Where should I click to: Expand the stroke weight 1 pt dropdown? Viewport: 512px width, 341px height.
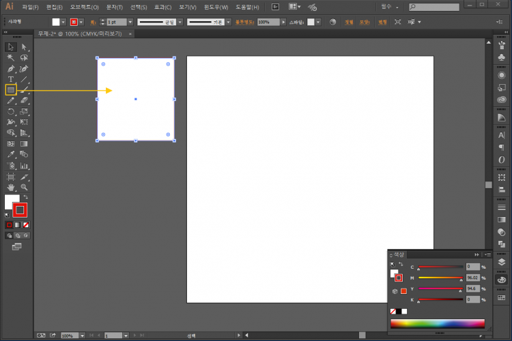pos(130,22)
